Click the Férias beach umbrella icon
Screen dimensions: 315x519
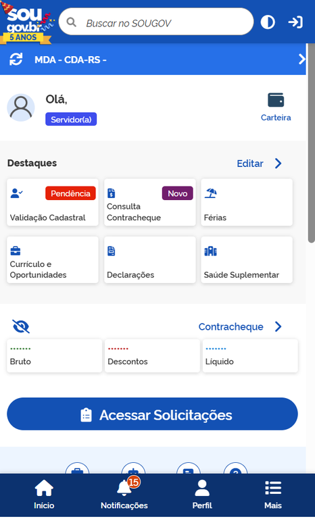(211, 193)
